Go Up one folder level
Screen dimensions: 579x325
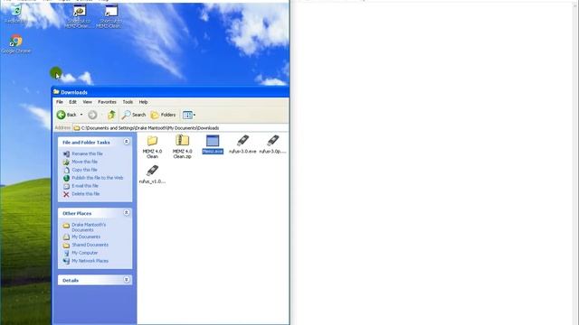tap(111, 115)
